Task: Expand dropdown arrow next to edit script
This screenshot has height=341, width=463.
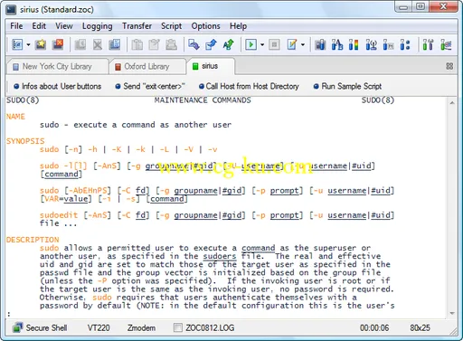Action: pyautogui.click(x=303, y=45)
